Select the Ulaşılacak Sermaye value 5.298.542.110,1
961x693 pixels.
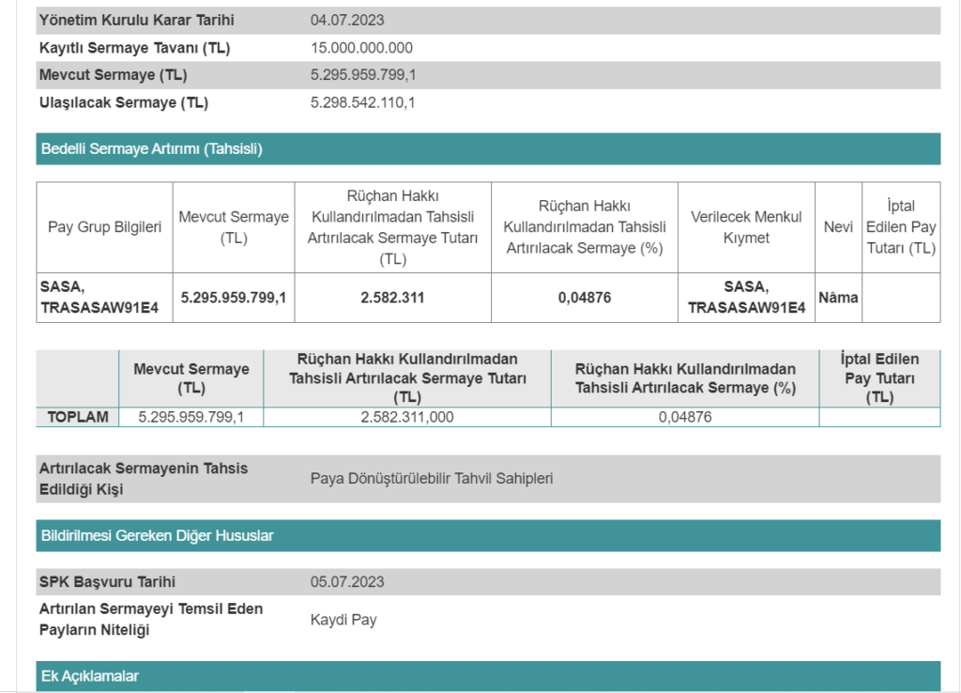(x=362, y=102)
